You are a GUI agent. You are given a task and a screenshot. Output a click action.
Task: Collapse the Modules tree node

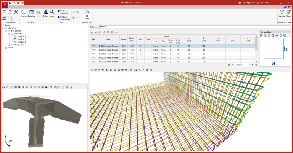click(10, 33)
